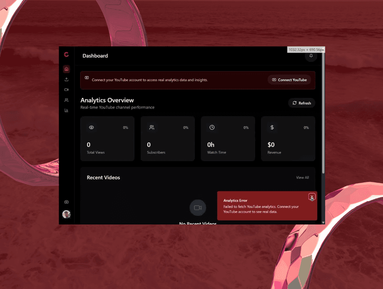Open the Upload sidebar icon

67,80
